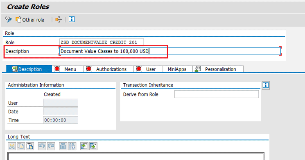Open the Other role button
The image size is (305, 160).
tap(30, 20)
